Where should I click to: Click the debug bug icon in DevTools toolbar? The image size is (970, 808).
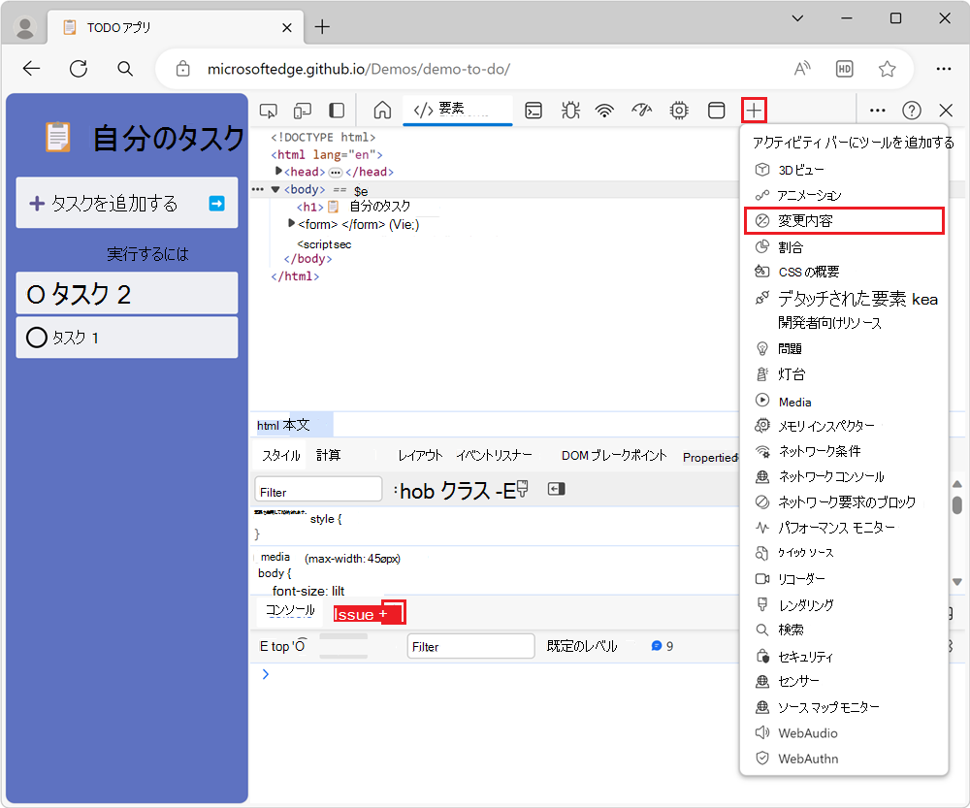coord(570,110)
